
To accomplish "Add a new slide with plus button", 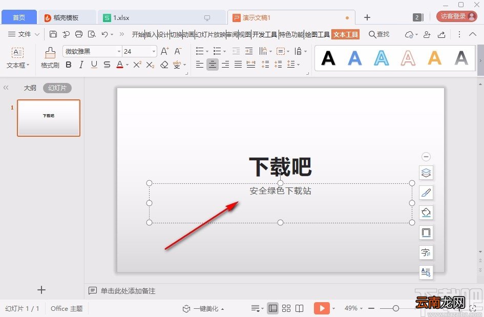I will [x=41, y=289].
